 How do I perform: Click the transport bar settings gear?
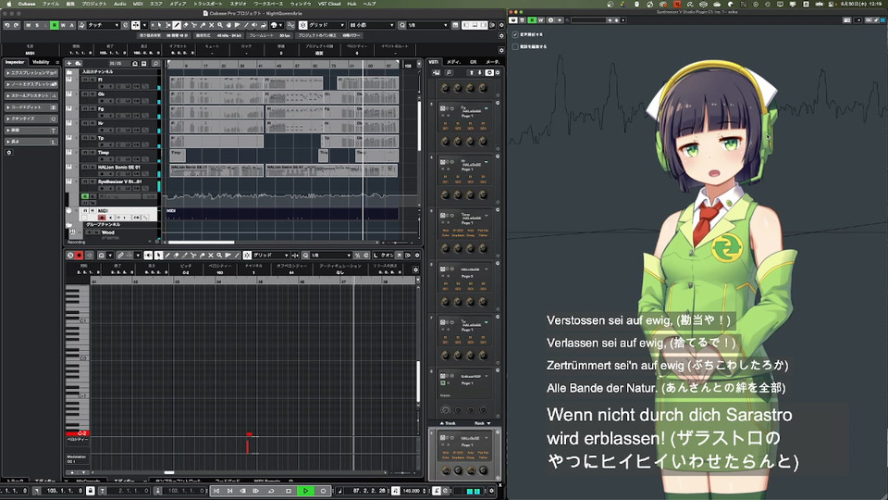click(x=491, y=491)
